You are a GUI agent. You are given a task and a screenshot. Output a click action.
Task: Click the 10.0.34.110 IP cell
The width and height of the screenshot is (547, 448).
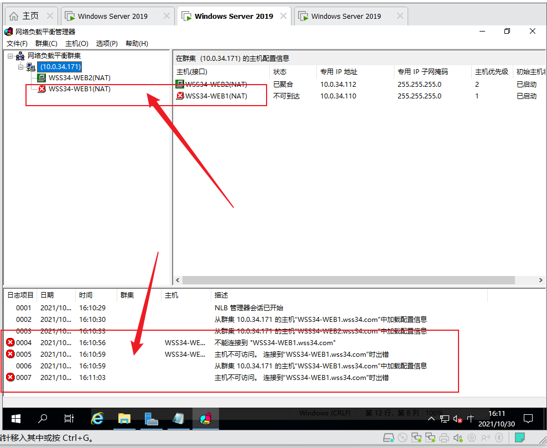pos(338,96)
